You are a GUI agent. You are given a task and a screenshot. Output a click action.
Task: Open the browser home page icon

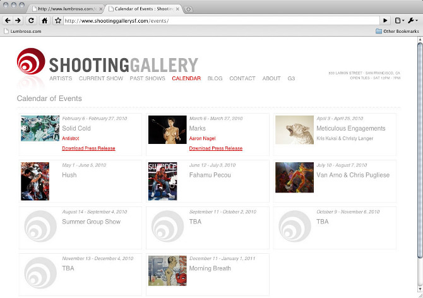point(45,20)
